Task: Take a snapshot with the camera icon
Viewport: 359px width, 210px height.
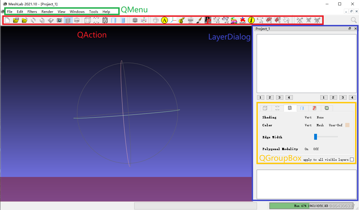Action: (x=59, y=20)
